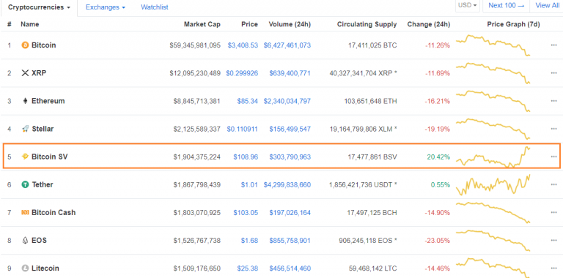Click the Bitcoin Cash logo icon
Image resolution: width=563 pixels, height=278 pixels.
tap(25, 212)
